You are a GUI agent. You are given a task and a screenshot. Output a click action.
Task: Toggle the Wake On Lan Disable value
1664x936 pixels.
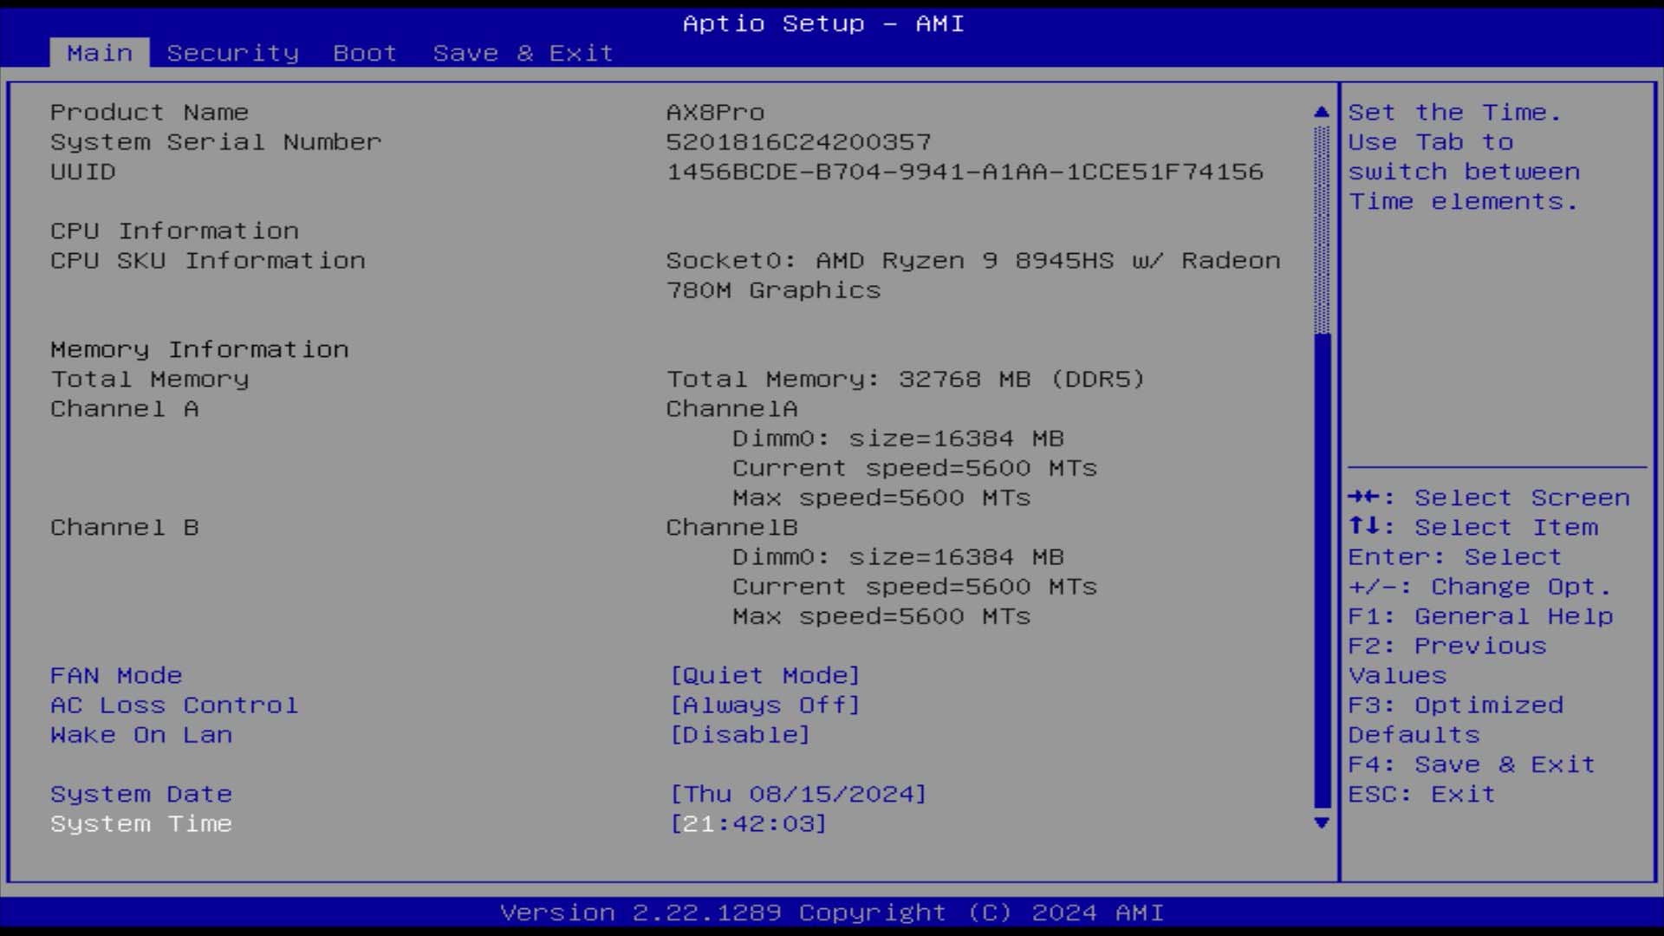[739, 735]
